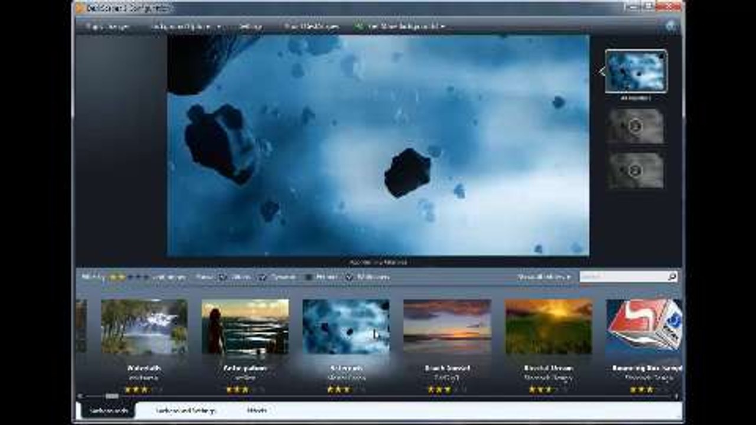
Task: Select the Blissful Dream background thumbnail
Action: tap(549, 326)
